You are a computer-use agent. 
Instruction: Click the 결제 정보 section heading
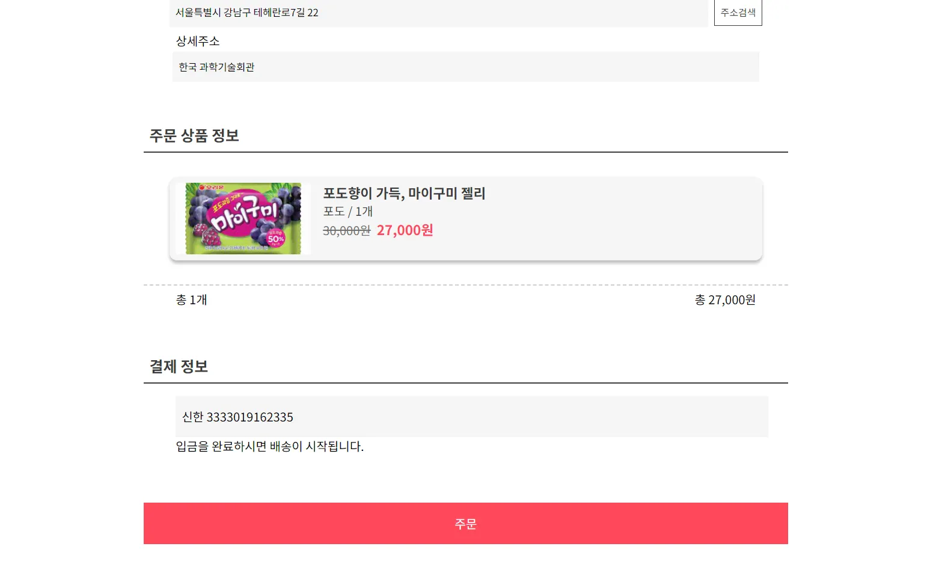(x=179, y=367)
